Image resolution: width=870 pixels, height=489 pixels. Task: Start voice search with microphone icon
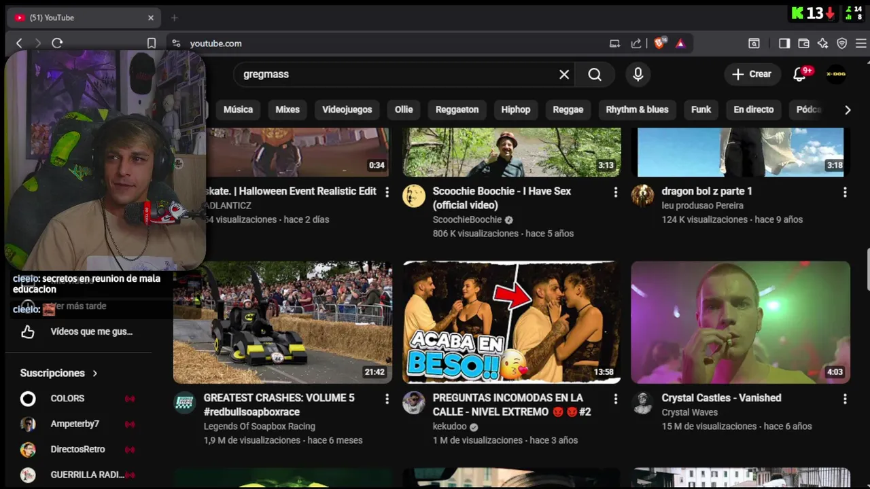(638, 75)
